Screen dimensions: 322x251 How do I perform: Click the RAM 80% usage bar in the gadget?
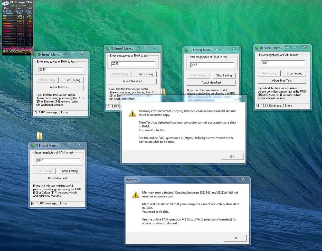[10, 13]
